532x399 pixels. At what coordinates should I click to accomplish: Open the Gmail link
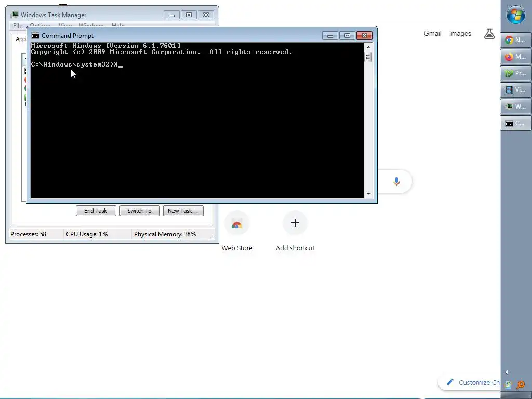click(432, 34)
